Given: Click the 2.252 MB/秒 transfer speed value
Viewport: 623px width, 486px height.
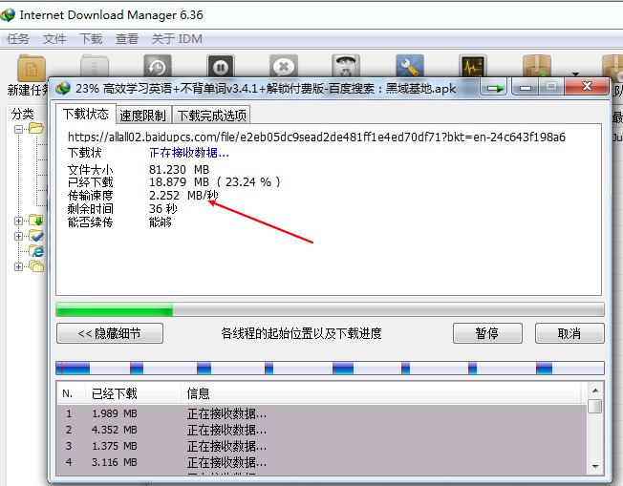Looking at the screenshot, I should [183, 196].
